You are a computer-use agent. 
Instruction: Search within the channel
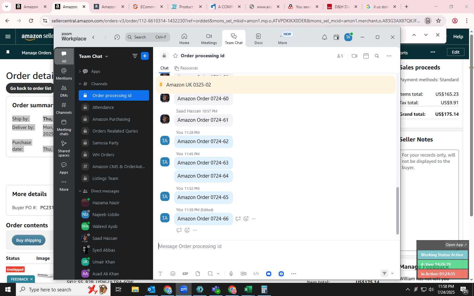pyautogui.click(x=377, y=56)
